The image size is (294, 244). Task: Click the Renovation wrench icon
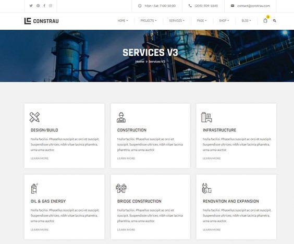[206, 188]
